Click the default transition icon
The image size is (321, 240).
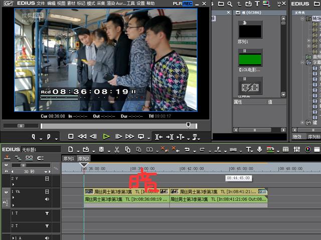point(233,150)
